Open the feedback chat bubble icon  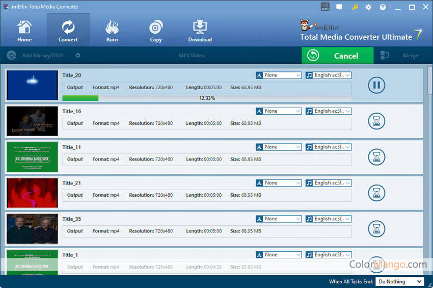pos(339,7)
